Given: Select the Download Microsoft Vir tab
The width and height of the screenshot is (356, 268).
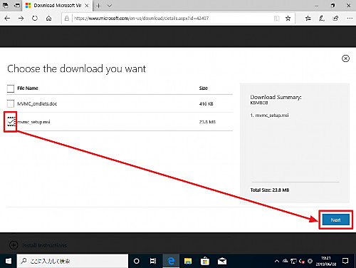Looking at the screenshot, I should [x=57, y=6].
